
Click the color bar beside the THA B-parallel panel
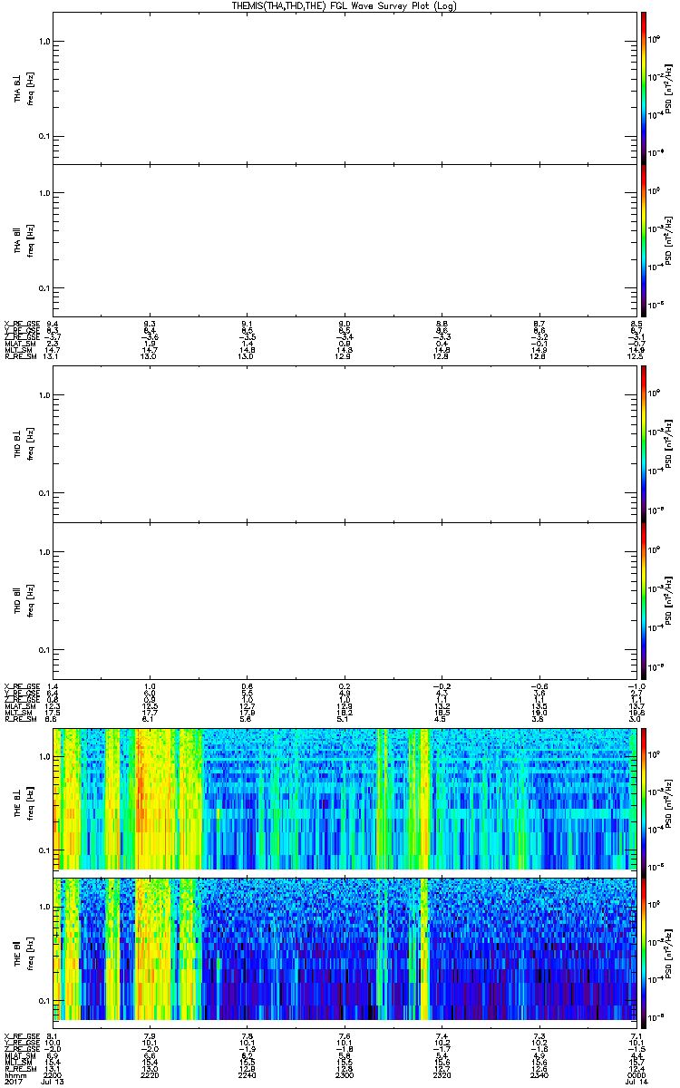643,240
